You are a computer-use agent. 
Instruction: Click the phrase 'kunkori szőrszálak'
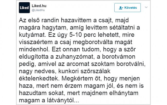84,71
